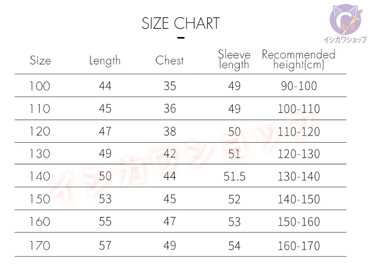Click size 100 in the first row
Image resolution: width=370 pixels, height=270 pixels.
pos(39,86)
